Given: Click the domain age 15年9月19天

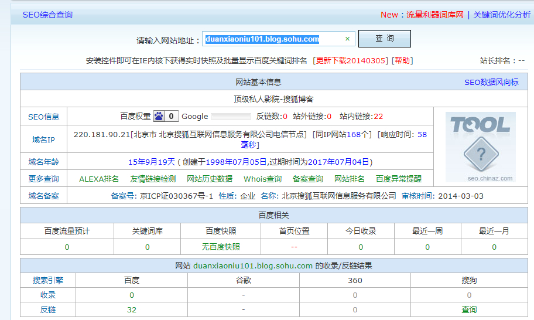Looking at the screenshot, I should [x=152, y=162].
